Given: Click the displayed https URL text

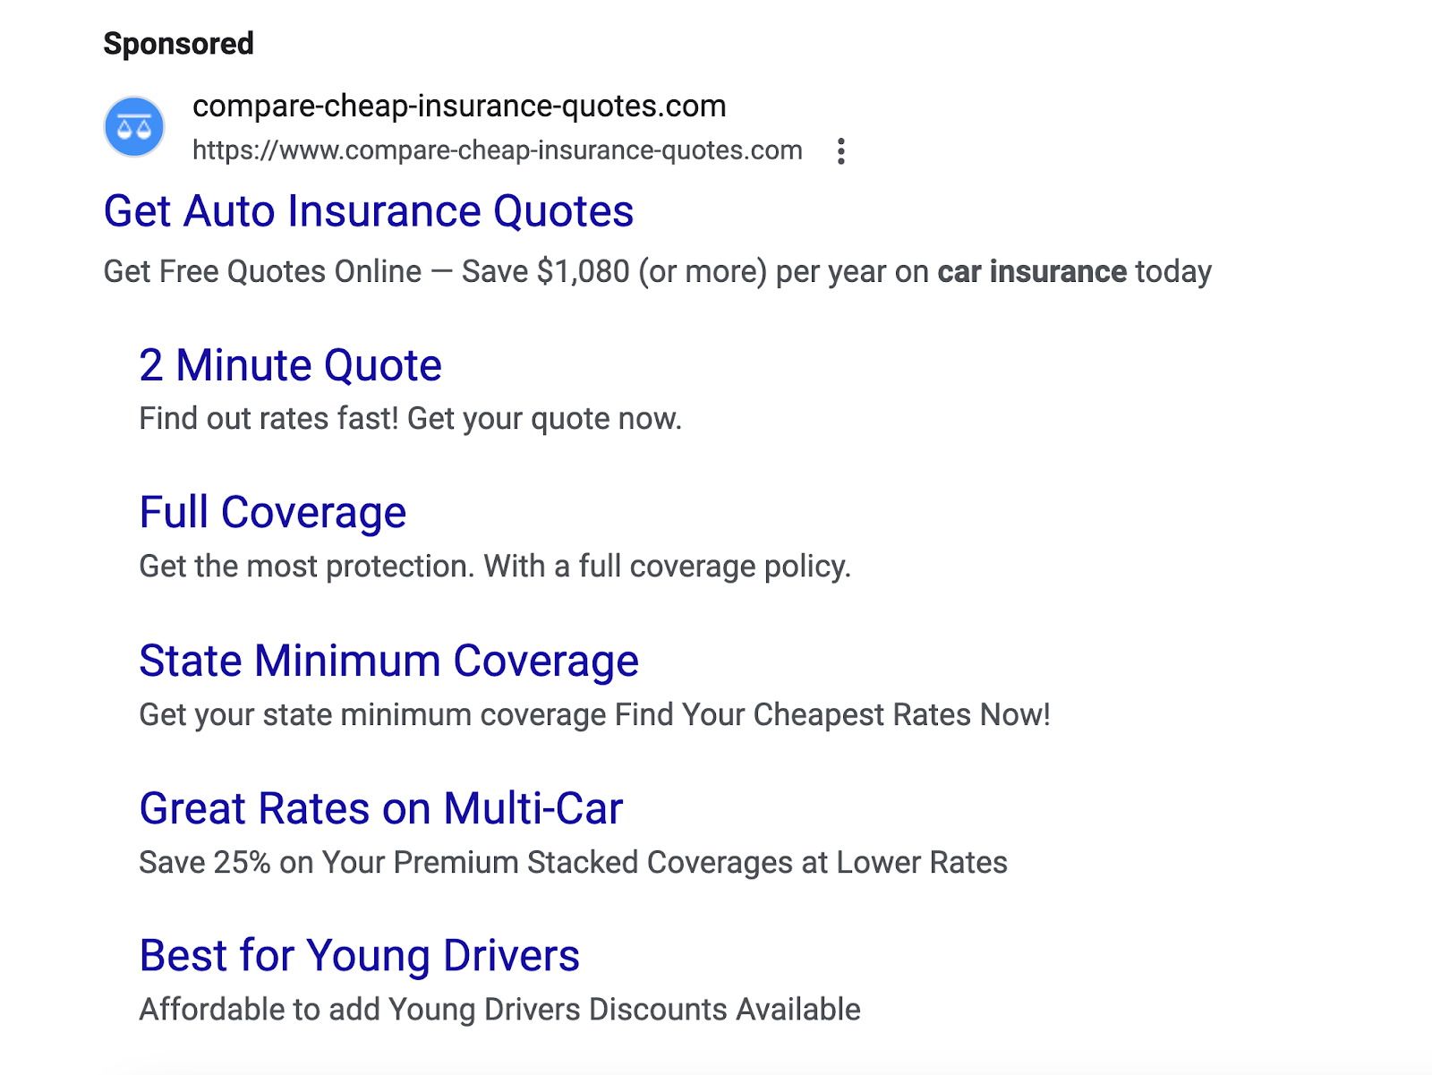Looking at the screenshot, I should point(497,150).
